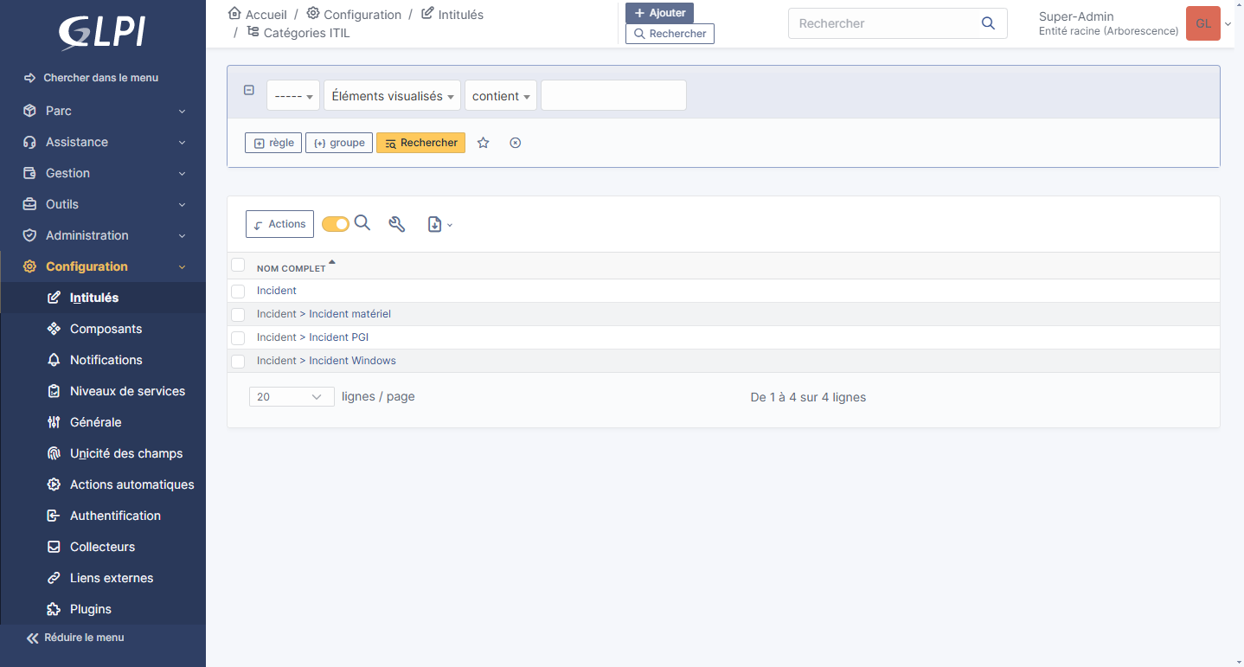Click the magnifier icon beside the toggle
Viewport: 1244px width, 667px height.
(362, 223)
